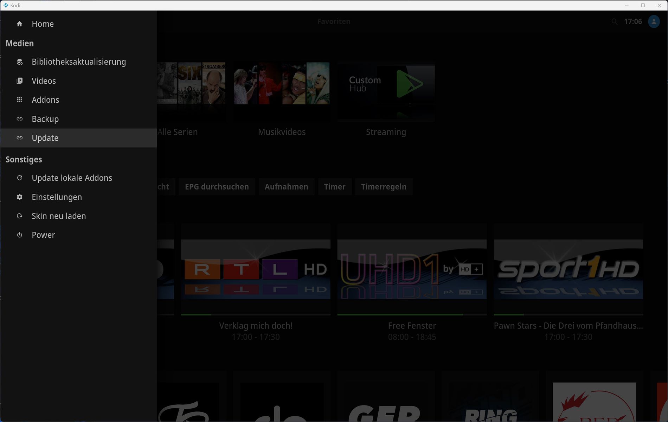Open Einstellungen from the side menu
The image size is (668, 422).
78,197
